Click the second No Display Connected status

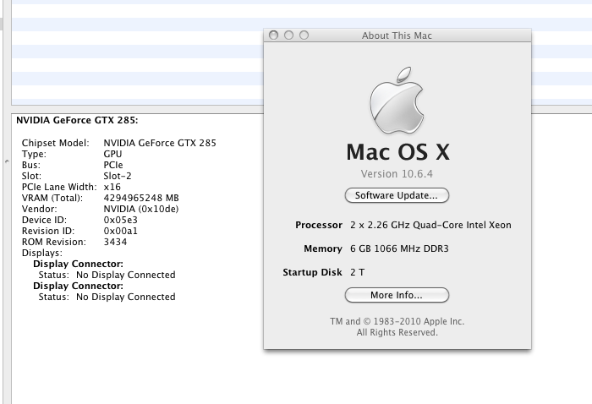[x=126, y=297]
